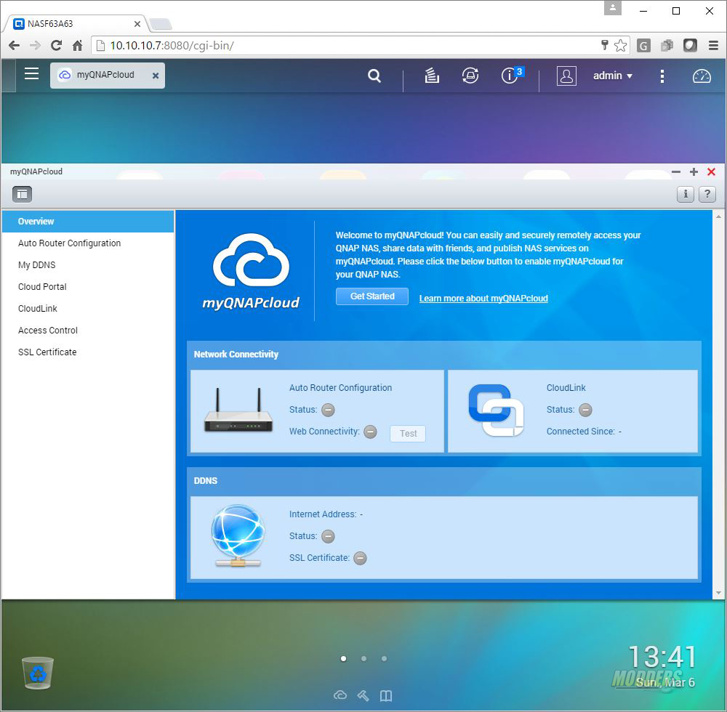Open the external devices icon
Screen dimensions: 727x712
470,76
